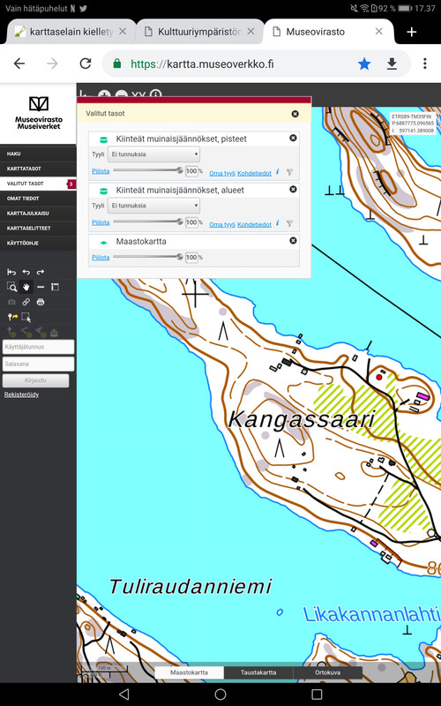The height and width of the screenshot is (706, 441).
Task: Click the return to initial view arrow tool
Action: 11,272
